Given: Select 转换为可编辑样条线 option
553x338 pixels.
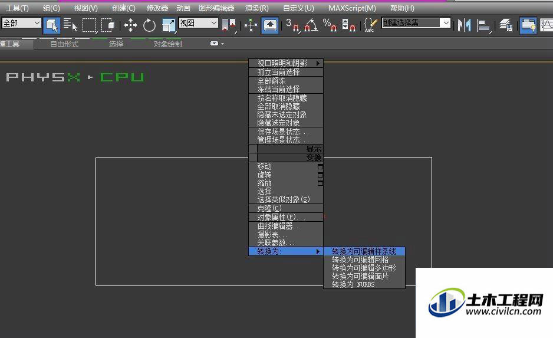Looking at the screenshot, I should pyautogui.click(x=364, y=251).
